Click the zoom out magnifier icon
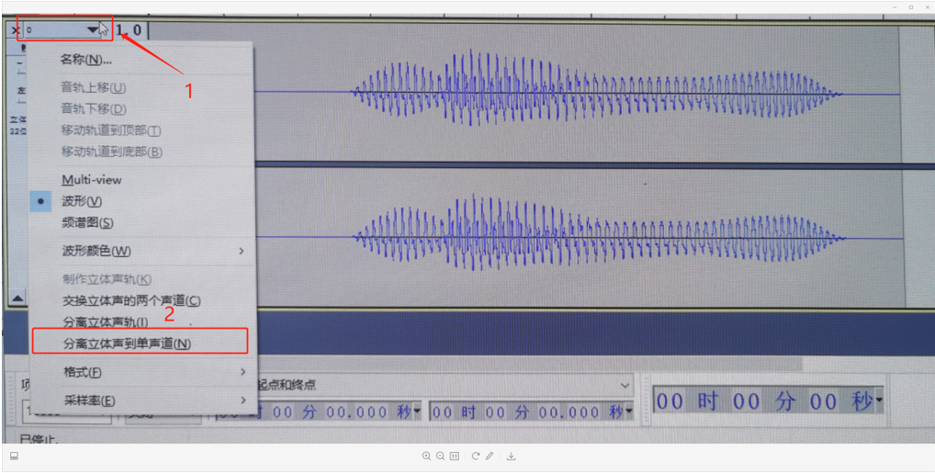Viewport: 935px width, 473px height. tap(440, 456)
